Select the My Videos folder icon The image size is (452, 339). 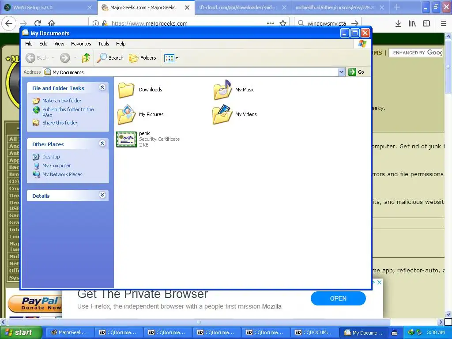(x=222, y=115)
